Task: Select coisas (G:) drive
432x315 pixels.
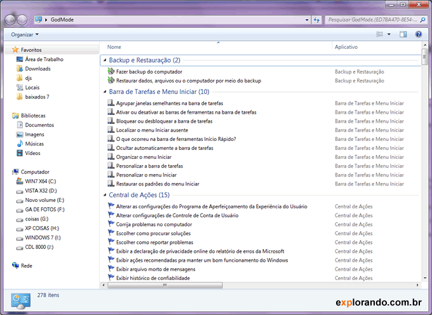Action: pyautogui.click(x=37, y=219)
